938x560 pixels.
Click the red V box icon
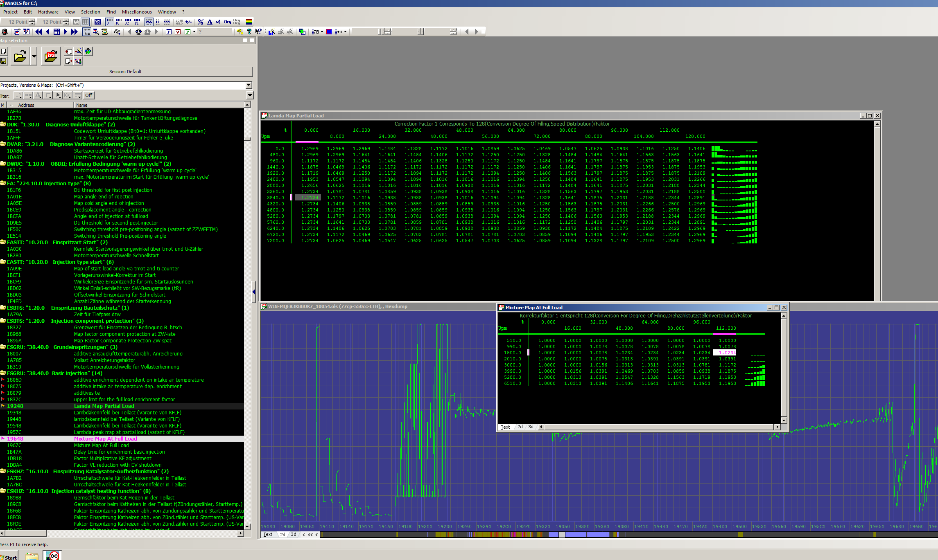(x=178, y=31)
